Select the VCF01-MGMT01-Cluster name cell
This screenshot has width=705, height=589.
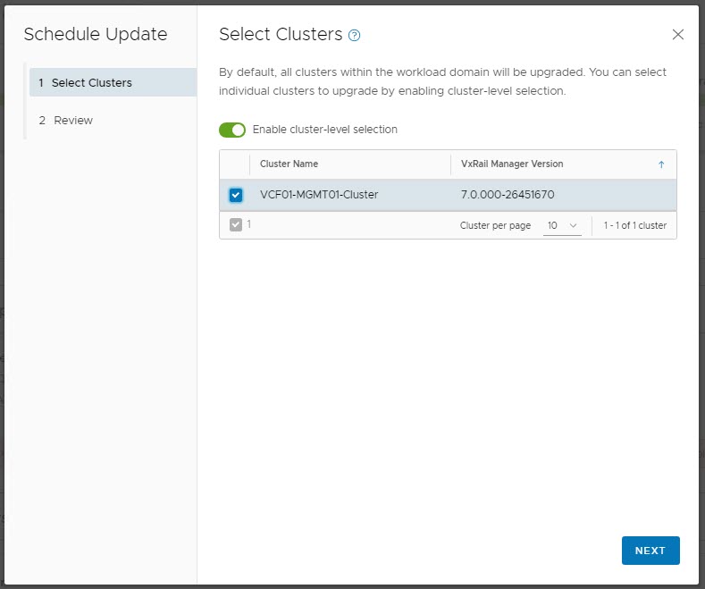coord(319,195)
